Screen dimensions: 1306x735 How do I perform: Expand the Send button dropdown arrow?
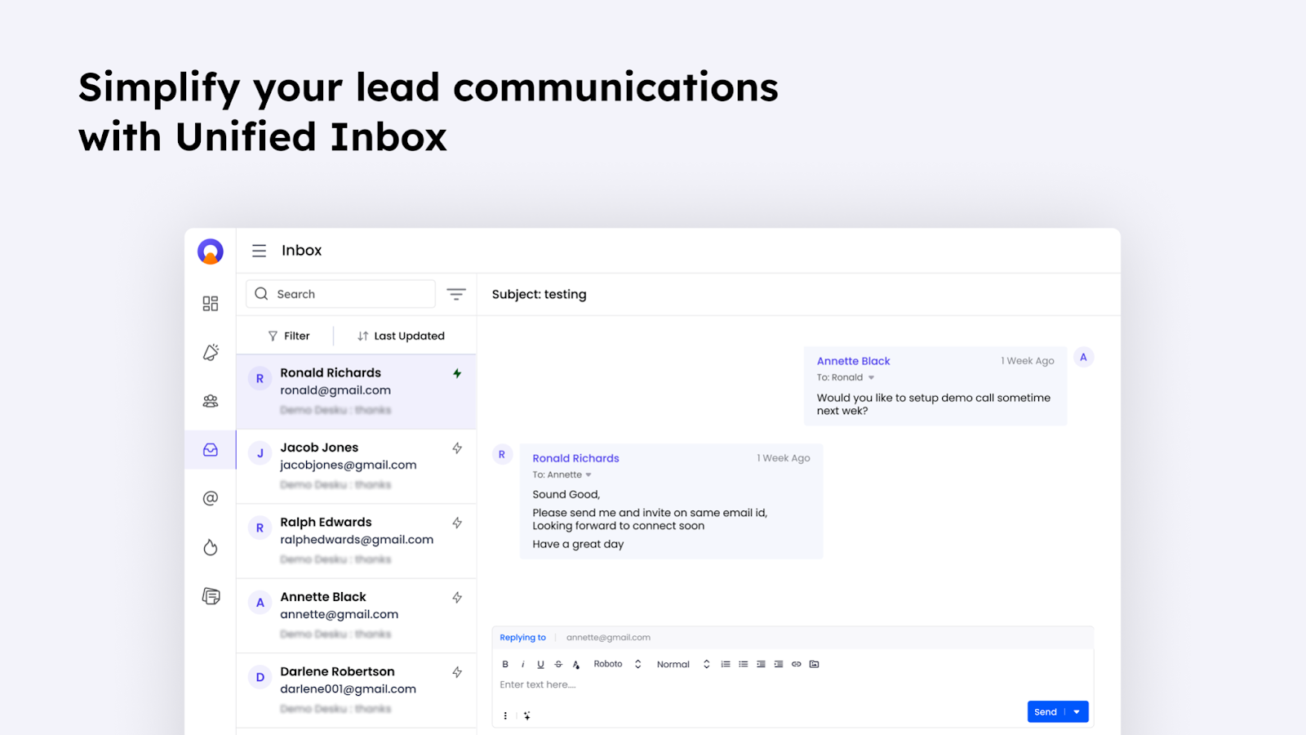(1077, 712)
